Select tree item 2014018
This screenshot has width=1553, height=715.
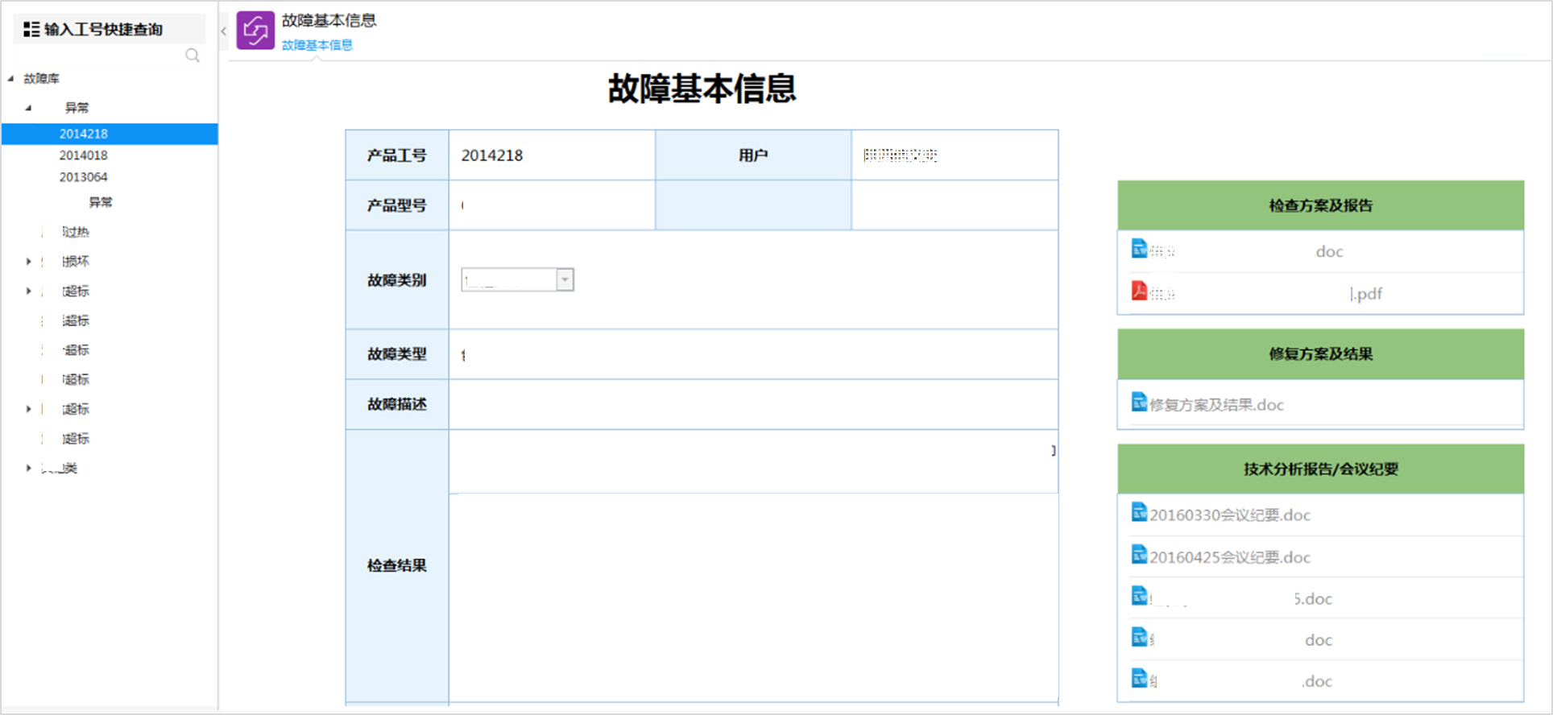(83, 155)
